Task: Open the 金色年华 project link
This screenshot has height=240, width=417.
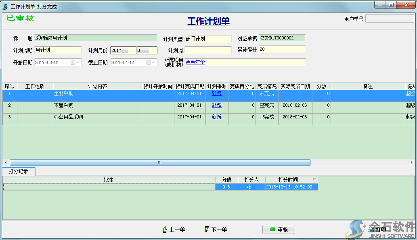Action: coord(195,63)
